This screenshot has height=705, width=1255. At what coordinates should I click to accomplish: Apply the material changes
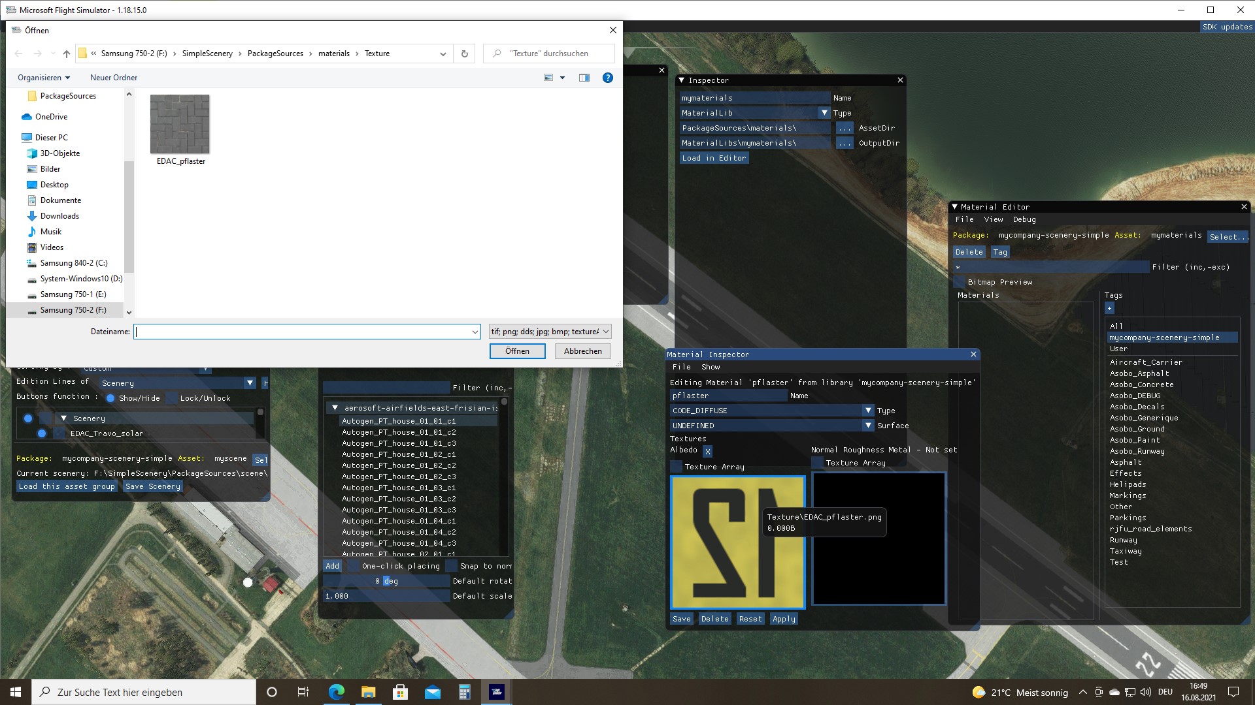pyautogui.click(x=784, y=619)
